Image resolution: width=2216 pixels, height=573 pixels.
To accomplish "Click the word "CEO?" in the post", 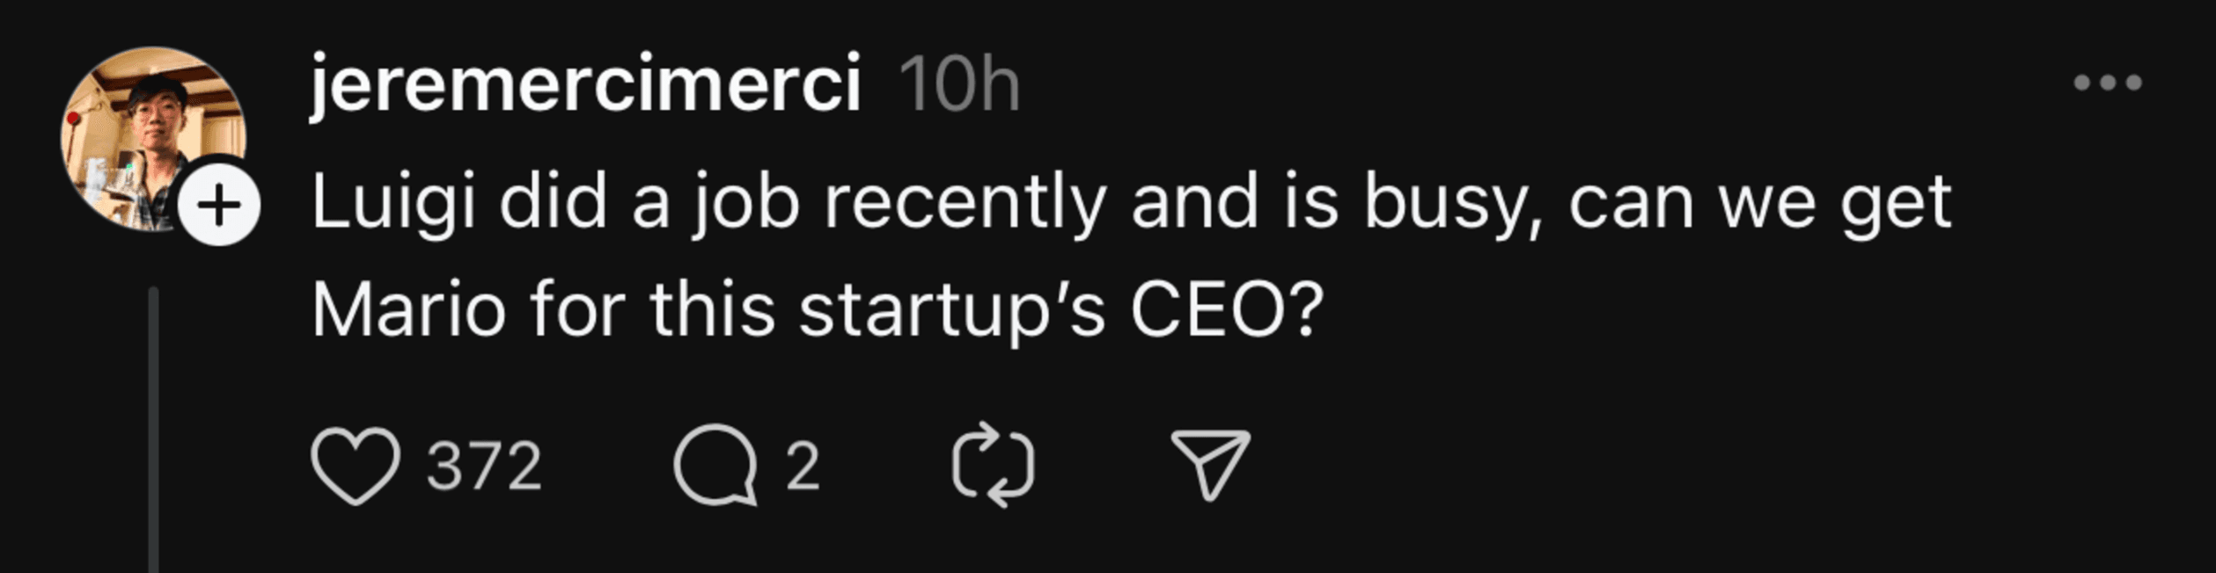I will 1227,311.
